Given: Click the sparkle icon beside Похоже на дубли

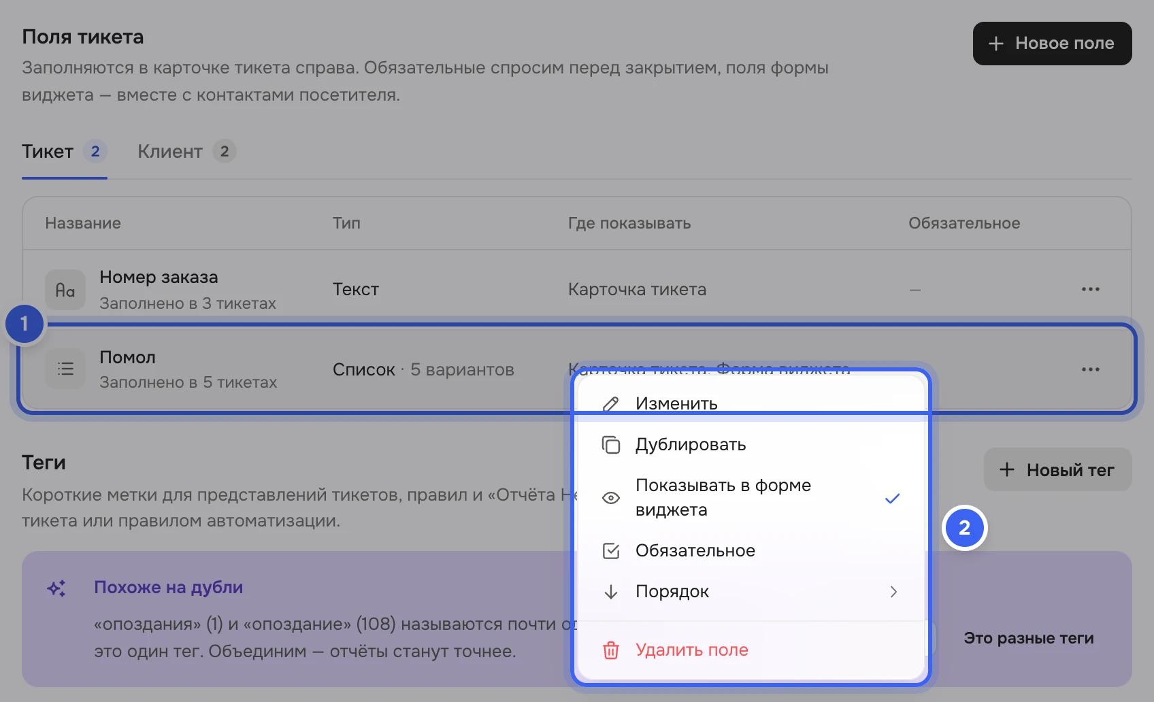Looking at the screenshot, I should (x=56, y=588).
